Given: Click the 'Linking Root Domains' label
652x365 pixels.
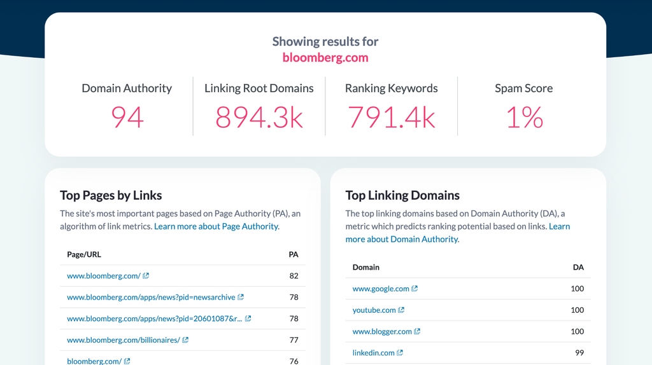Looking at the screenshot, I should (259, 88).
